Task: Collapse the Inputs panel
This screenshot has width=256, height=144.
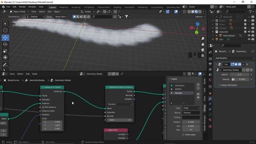Action: point(170,79)
